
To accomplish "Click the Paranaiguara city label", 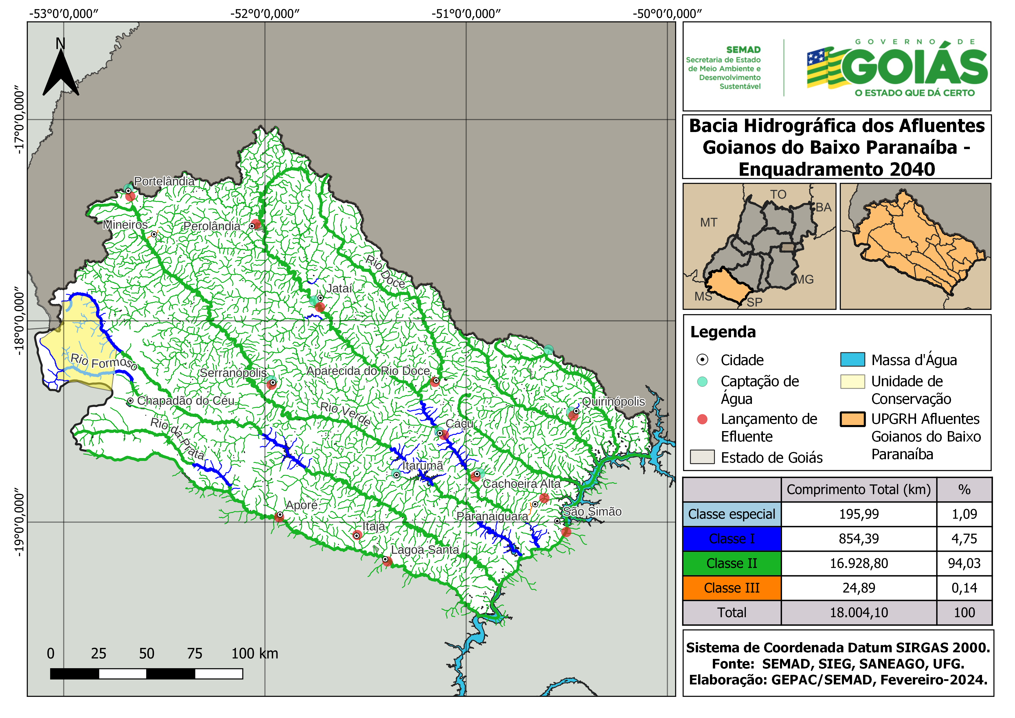I will click(493, 516).
